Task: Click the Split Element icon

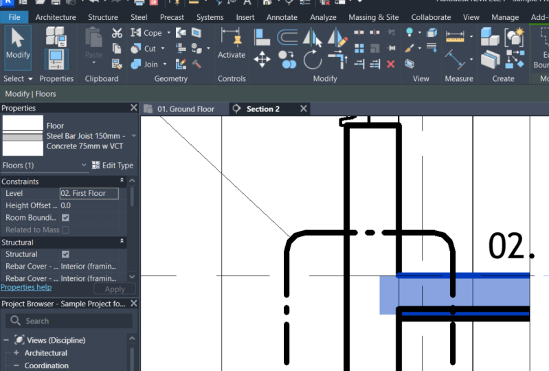Action: pyautogui.click(x=359, y=32)
